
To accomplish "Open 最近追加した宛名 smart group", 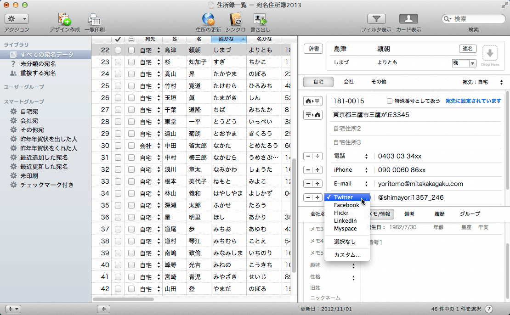I will click(44, 157).
